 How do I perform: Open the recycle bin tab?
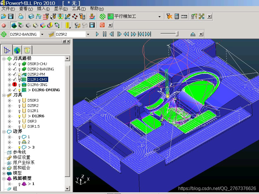tap(27, 50)
